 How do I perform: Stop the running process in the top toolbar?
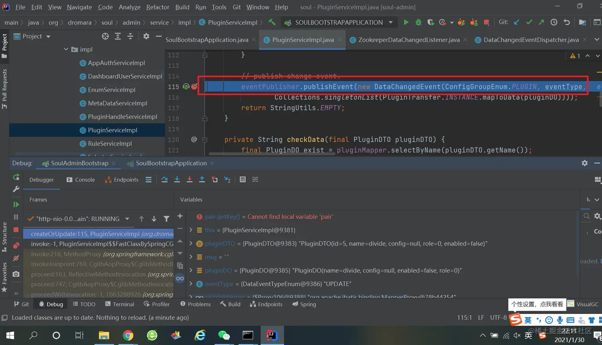(x=486, y=22)
